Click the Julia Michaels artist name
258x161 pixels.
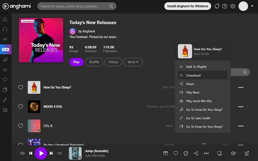pos(95,156)
